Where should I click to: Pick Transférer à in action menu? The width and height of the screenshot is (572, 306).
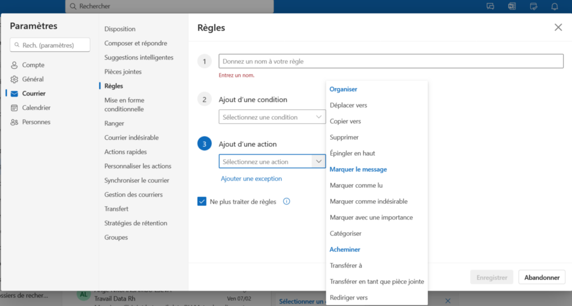(x=346, y=265)
